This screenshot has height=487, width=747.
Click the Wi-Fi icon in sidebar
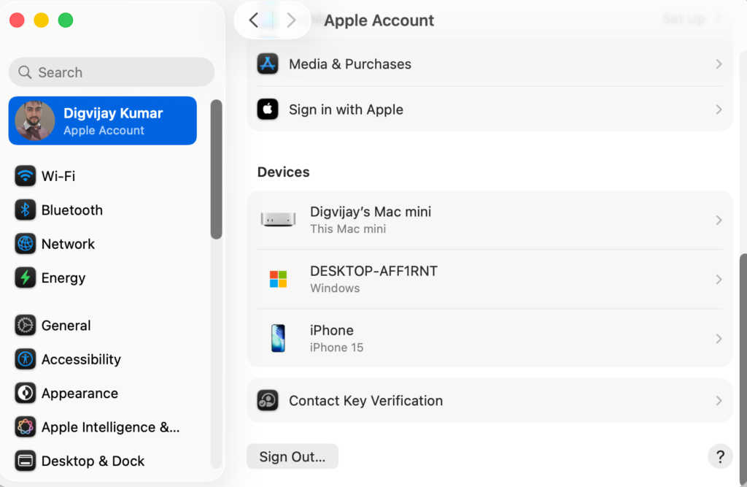coord(26,176)
